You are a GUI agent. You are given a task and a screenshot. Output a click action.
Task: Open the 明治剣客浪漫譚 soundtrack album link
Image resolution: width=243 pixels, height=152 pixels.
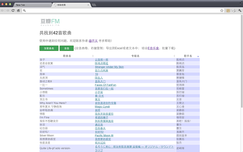pyautogui.click(x=134, y=148)
